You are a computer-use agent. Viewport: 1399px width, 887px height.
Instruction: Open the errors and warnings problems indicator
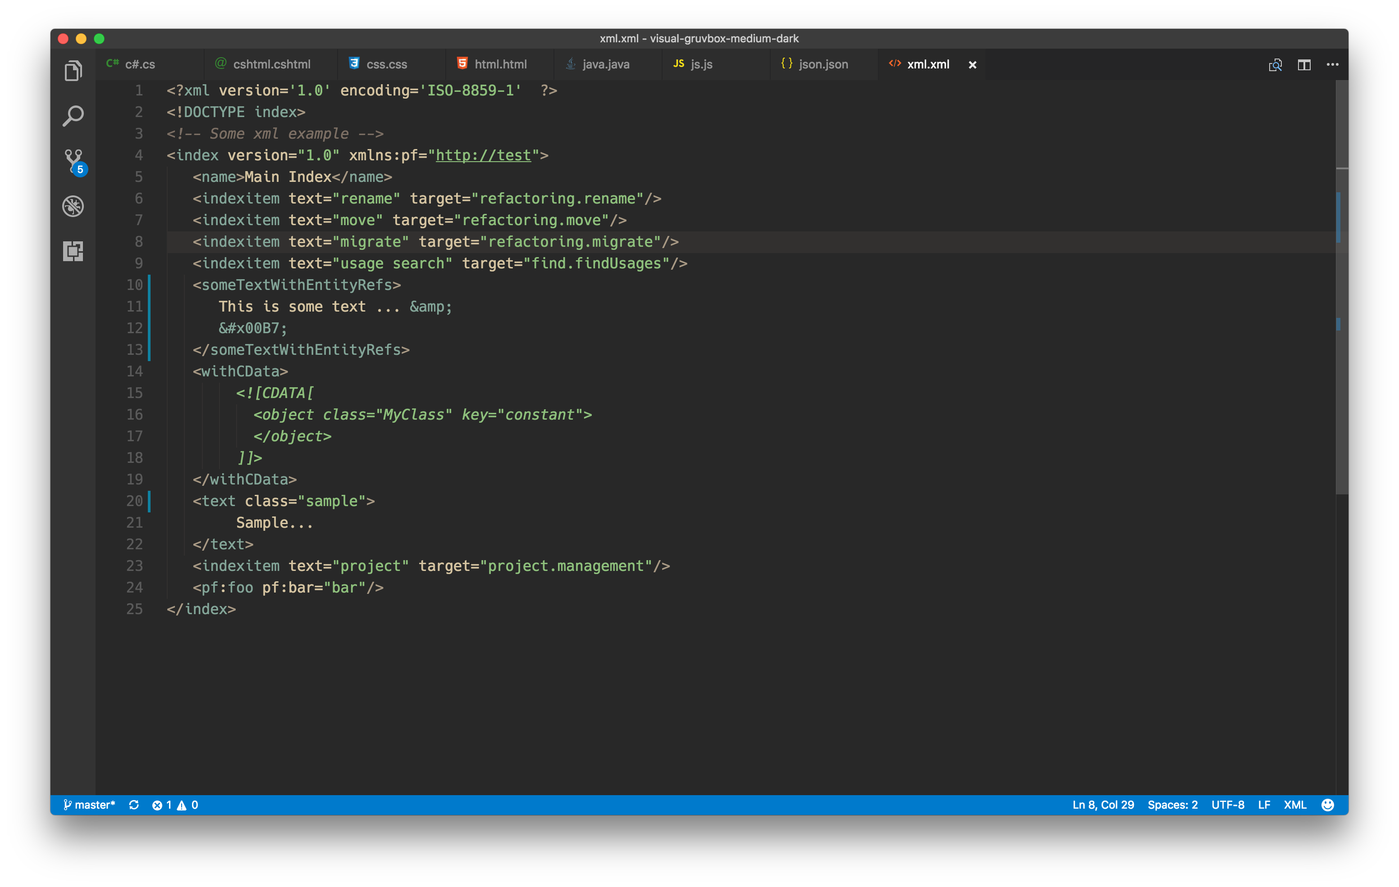click(175, 805)
